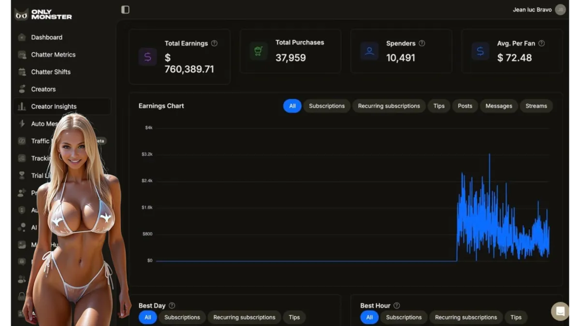This screenshot has width=580, height=326.
Task: Open Chatter Metrics in the sidebar
Action: tap(62, 55)
